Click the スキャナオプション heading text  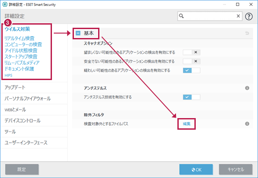pos(98,43)
